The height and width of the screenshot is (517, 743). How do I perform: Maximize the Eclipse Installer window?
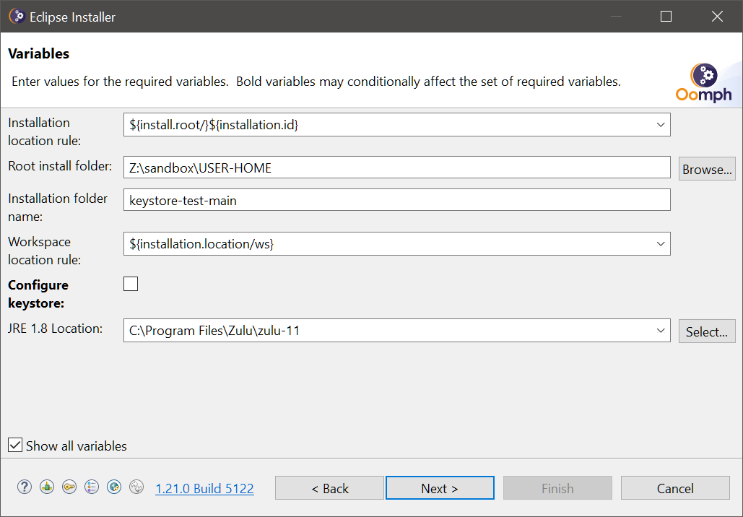[666, 17]
